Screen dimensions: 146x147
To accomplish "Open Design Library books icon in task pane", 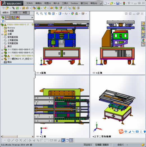I will click(x=143, y=28).
